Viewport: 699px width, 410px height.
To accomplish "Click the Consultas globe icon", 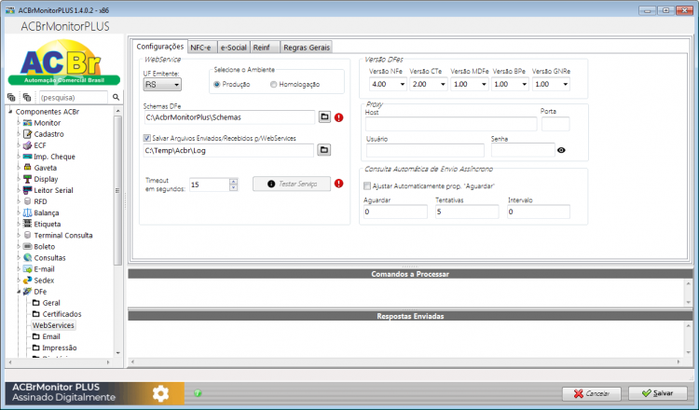I will (28, 257).
